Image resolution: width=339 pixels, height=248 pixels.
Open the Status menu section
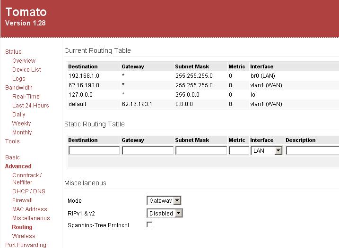[13, 52]
